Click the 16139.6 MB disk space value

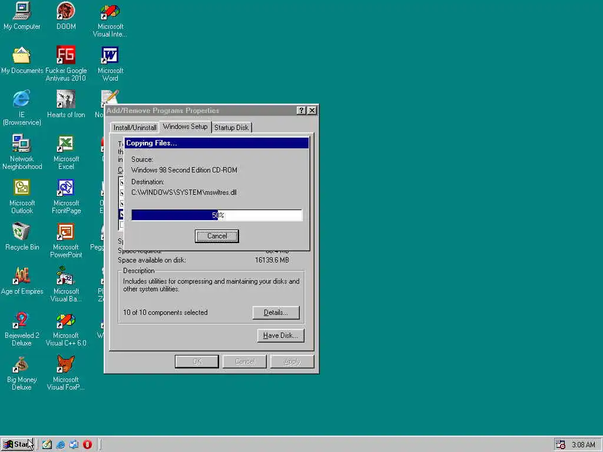tap(272, 260)
